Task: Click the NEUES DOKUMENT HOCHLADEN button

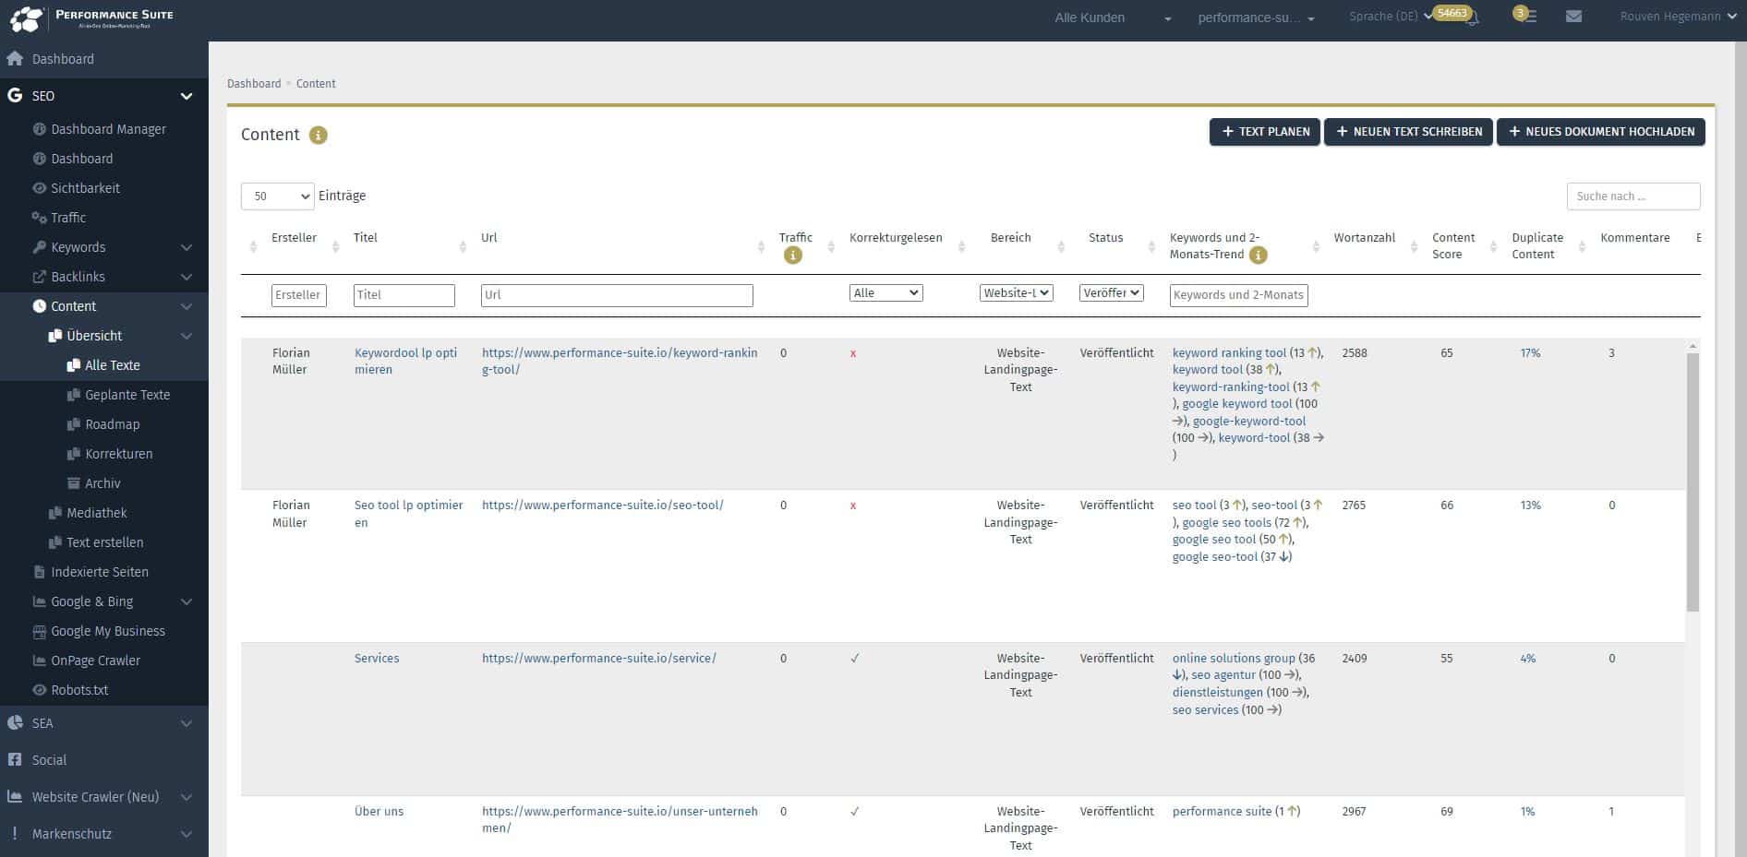Action: coord(1600,132)
